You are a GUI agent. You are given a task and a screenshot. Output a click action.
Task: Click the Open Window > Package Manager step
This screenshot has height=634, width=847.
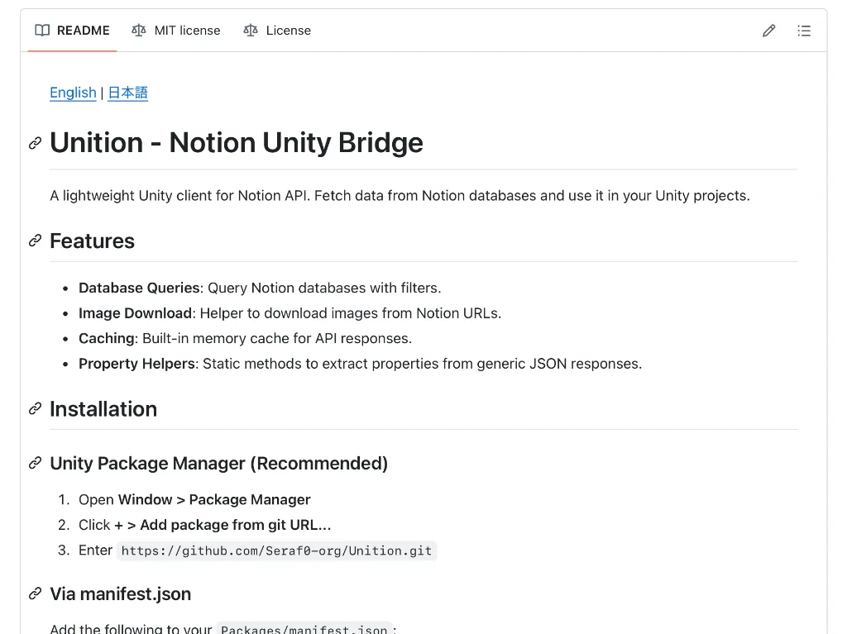coord(194,499)
